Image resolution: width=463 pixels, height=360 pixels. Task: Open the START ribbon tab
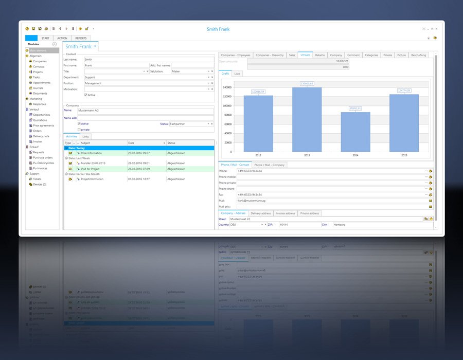[45, 38]
